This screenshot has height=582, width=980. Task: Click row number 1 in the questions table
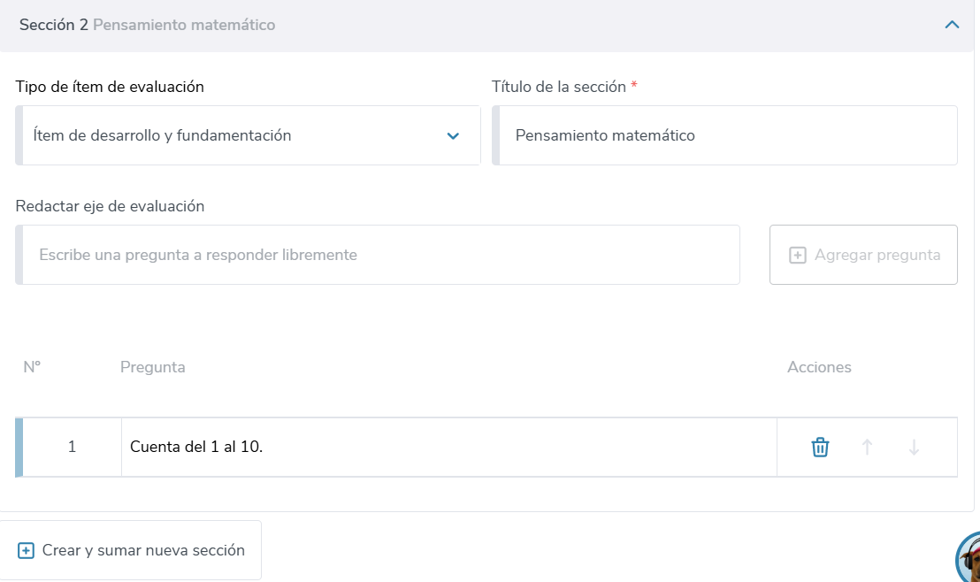72,447
